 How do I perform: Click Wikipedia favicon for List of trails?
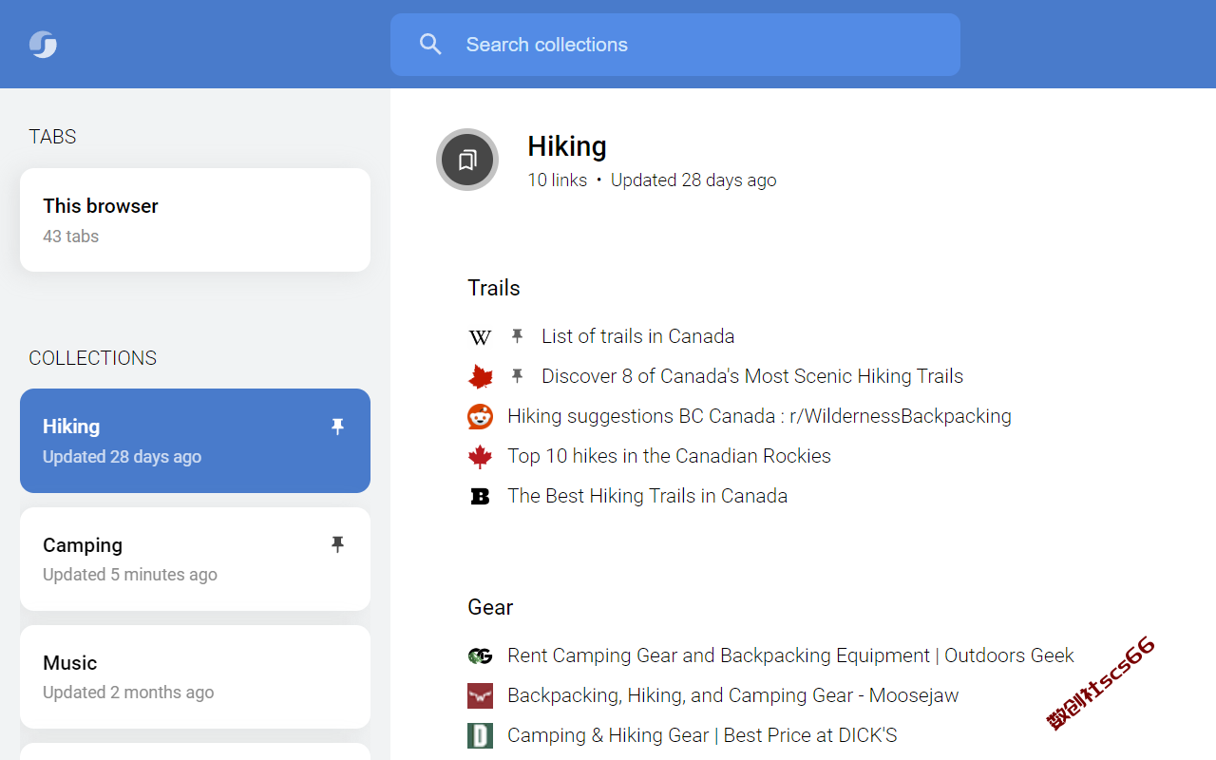tap(481, 337)
